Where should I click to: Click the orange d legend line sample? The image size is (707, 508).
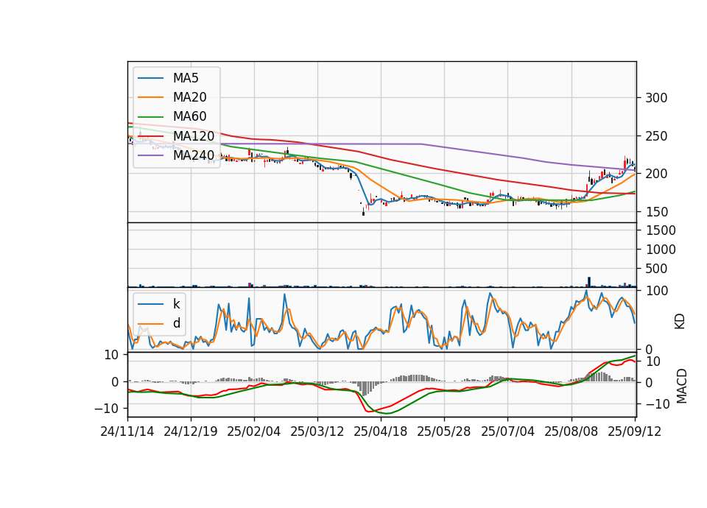(150, 323)
